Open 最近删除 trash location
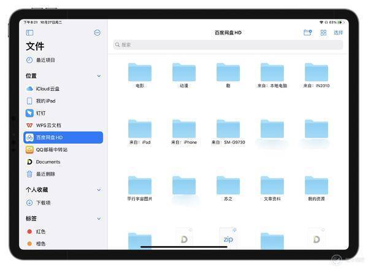This screenshot has width=368, height=269. tap(63, 174)
